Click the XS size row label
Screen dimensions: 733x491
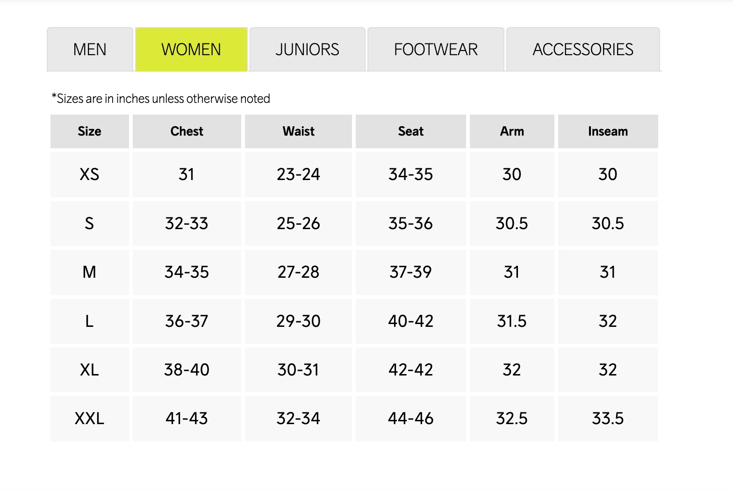(x=89, y=174)
